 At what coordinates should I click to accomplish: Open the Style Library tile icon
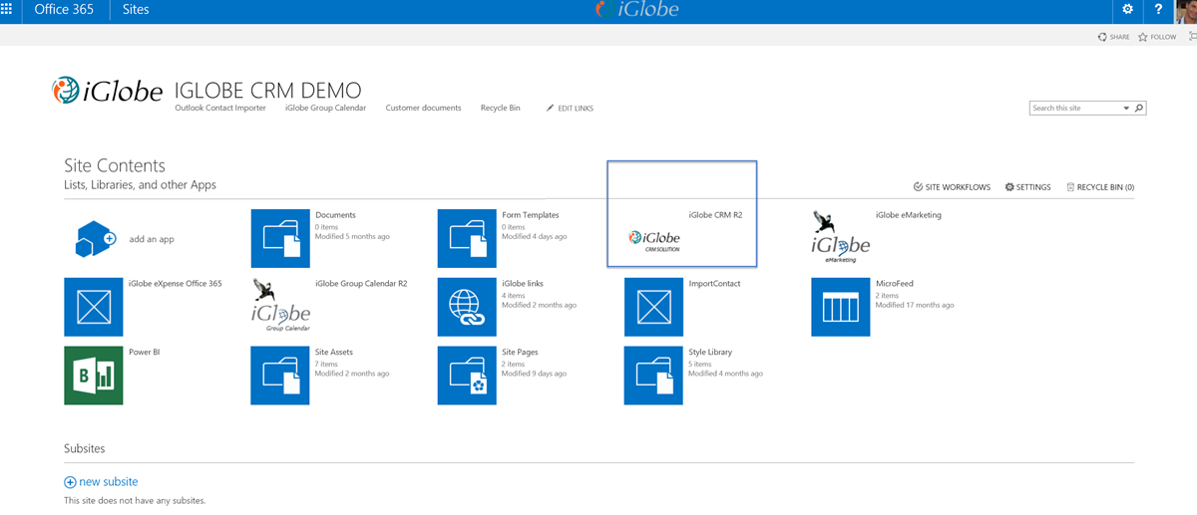[653, 376]
